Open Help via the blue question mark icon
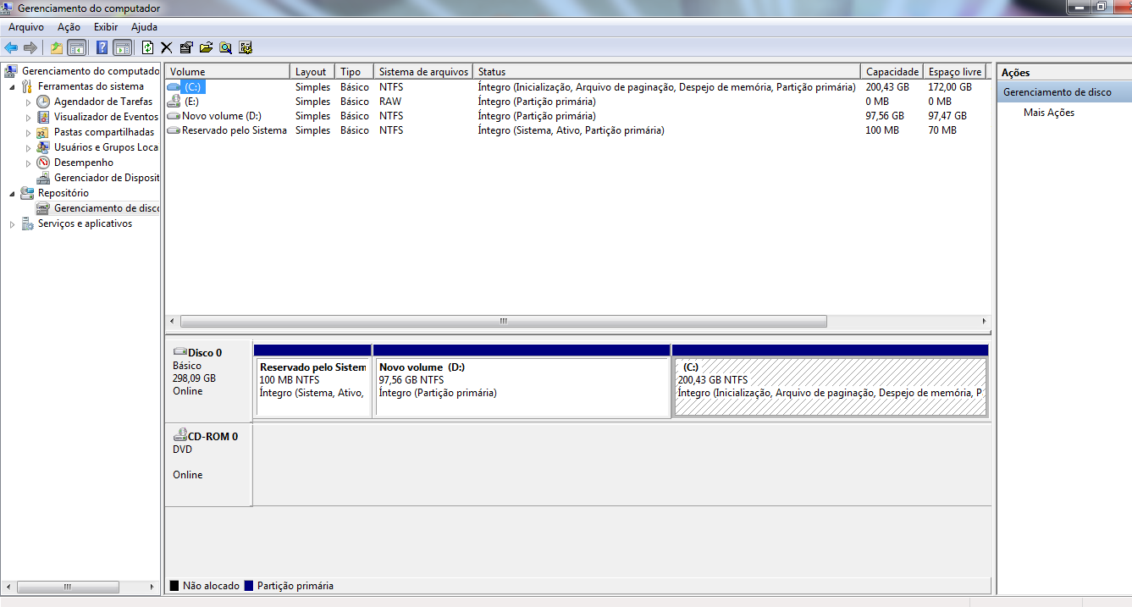The width and height of the screenshot is (1132, 607). [x=102, y=47]
